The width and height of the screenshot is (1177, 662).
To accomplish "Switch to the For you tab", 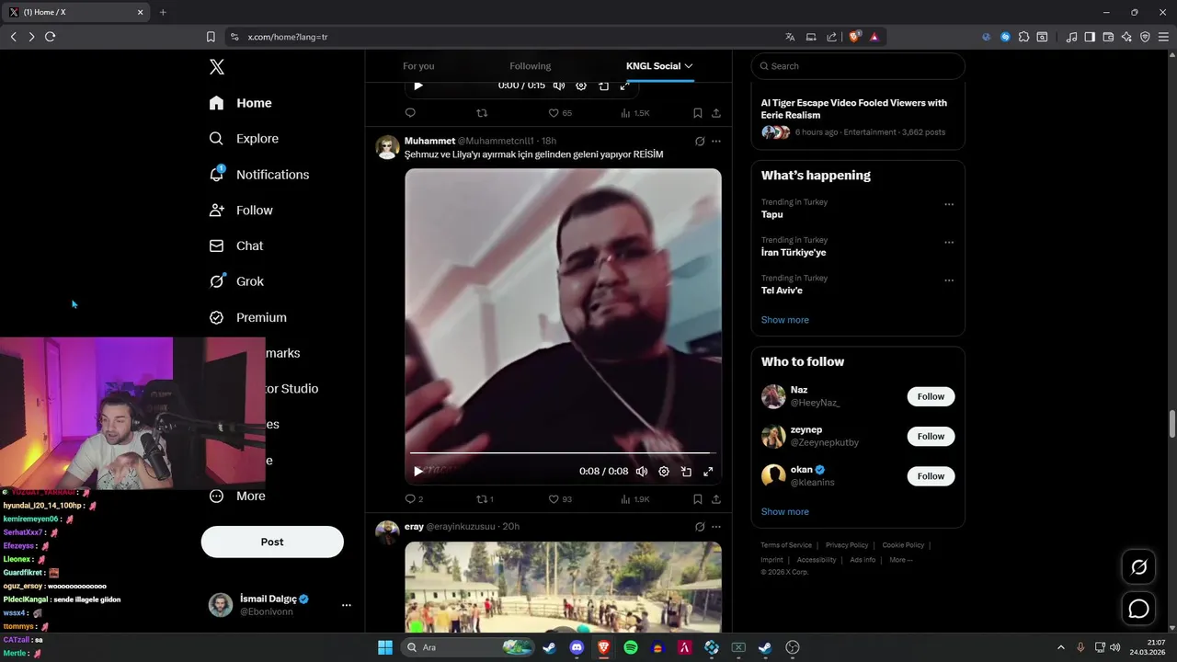I will coord(418,66).
